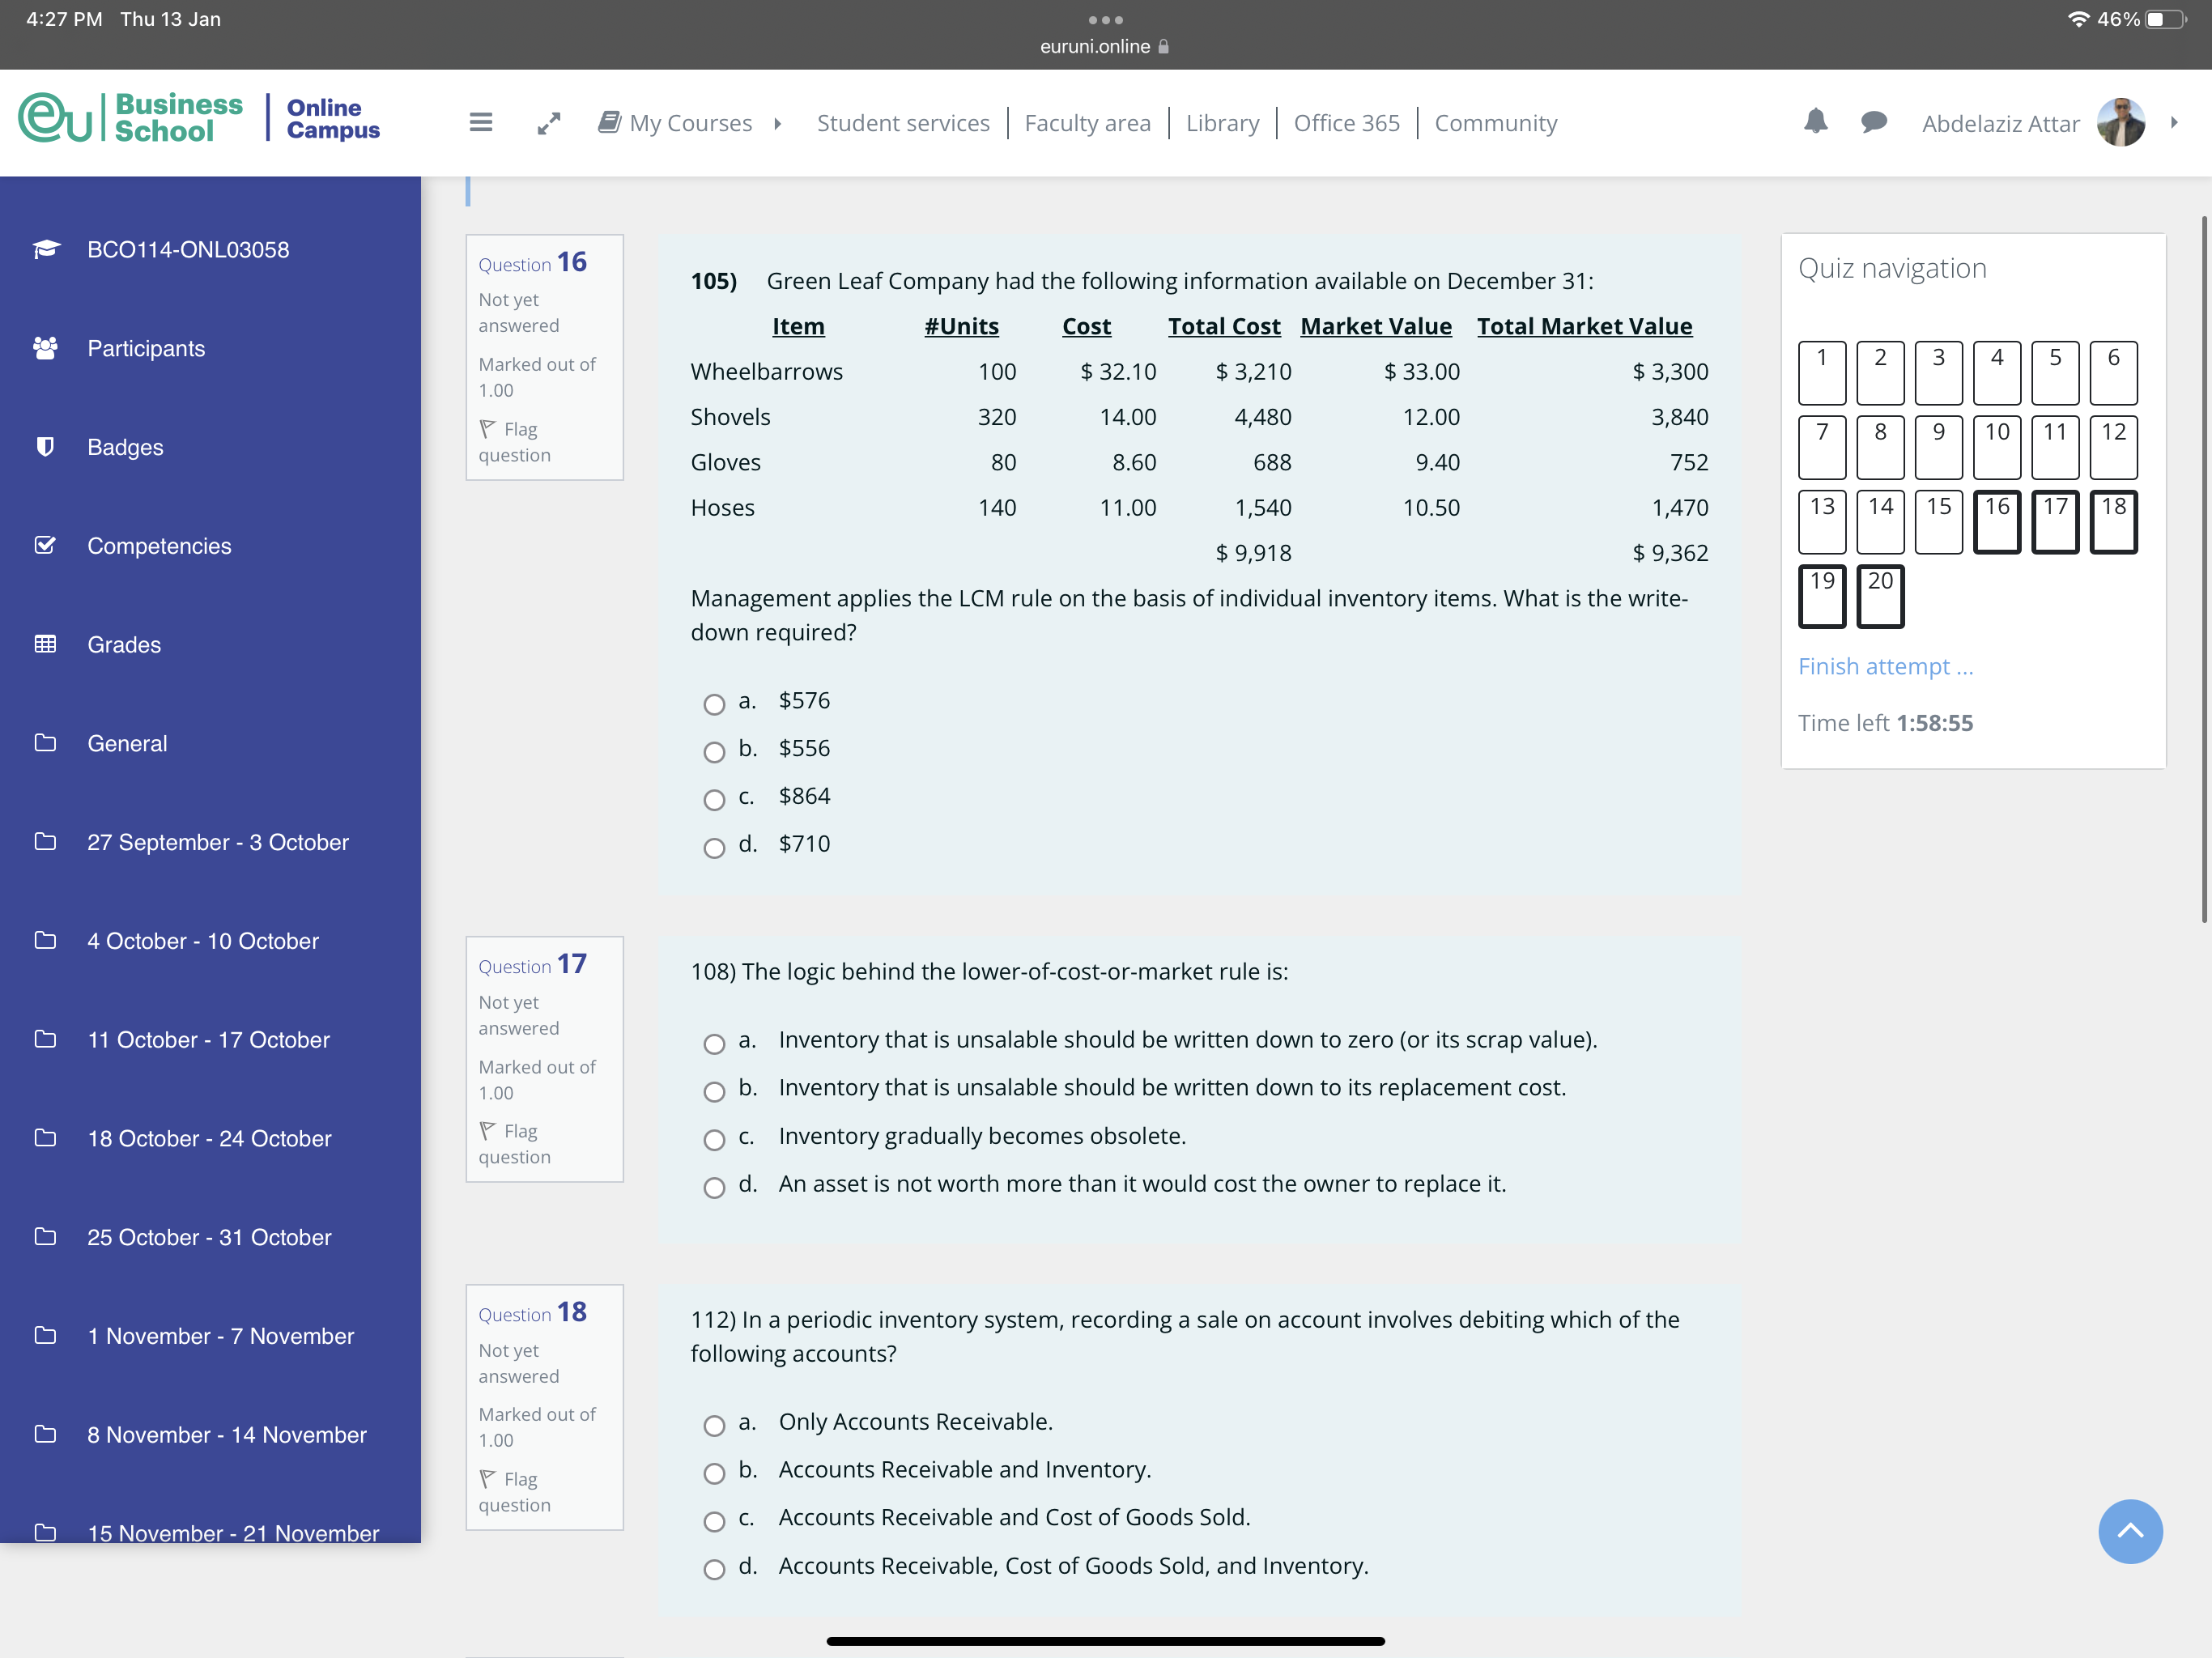This screenshot has width=2212, height=1658.
Task: Jump to question 20 in quiz navigation
Action: (1880, 596)
